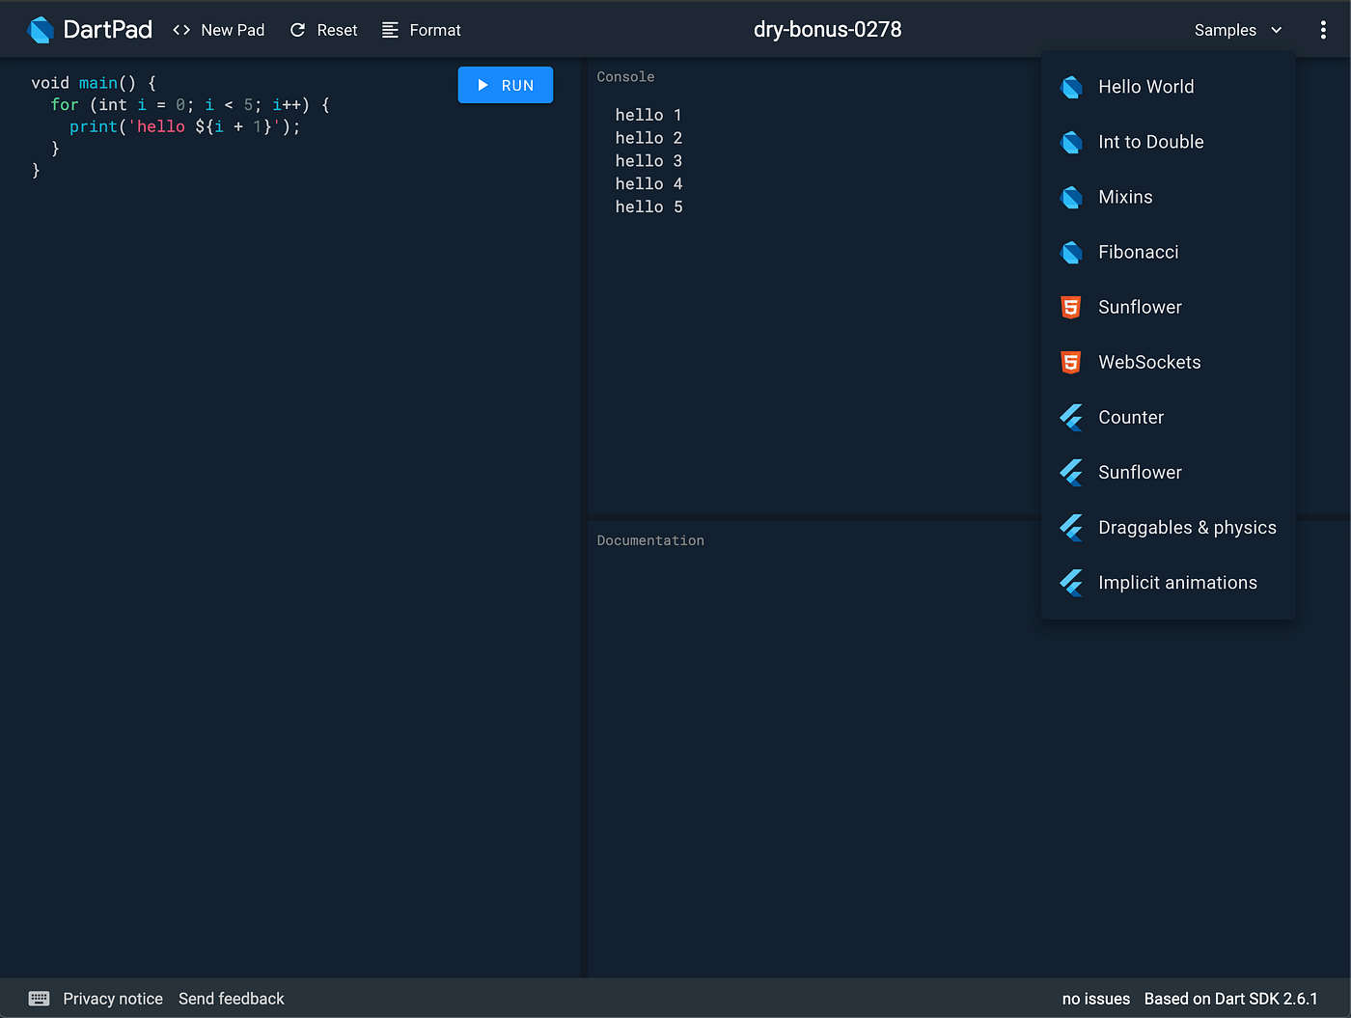Viewport: 1351px width, 1018px height.
Task: Open the Samples dropdown chevron
Action: 1276,30
